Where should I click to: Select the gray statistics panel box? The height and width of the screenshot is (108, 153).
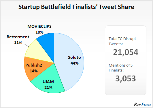click(x=126, y=60)
